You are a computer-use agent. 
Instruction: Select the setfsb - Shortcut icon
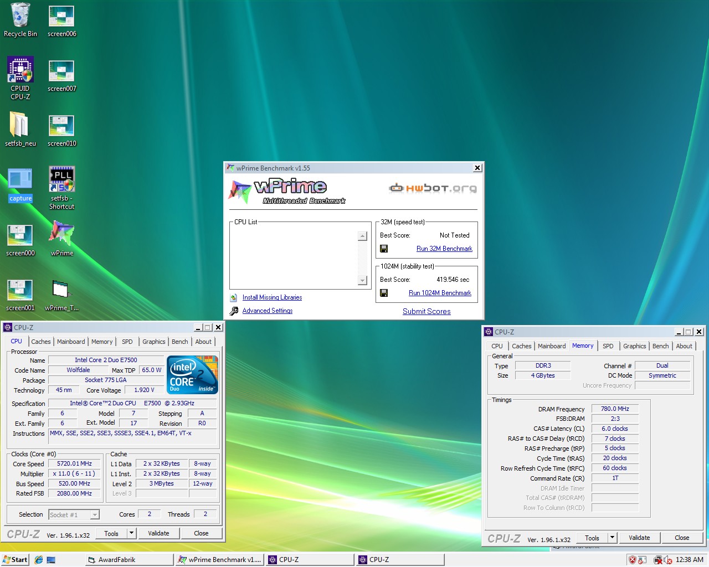(x=61, y=188)
